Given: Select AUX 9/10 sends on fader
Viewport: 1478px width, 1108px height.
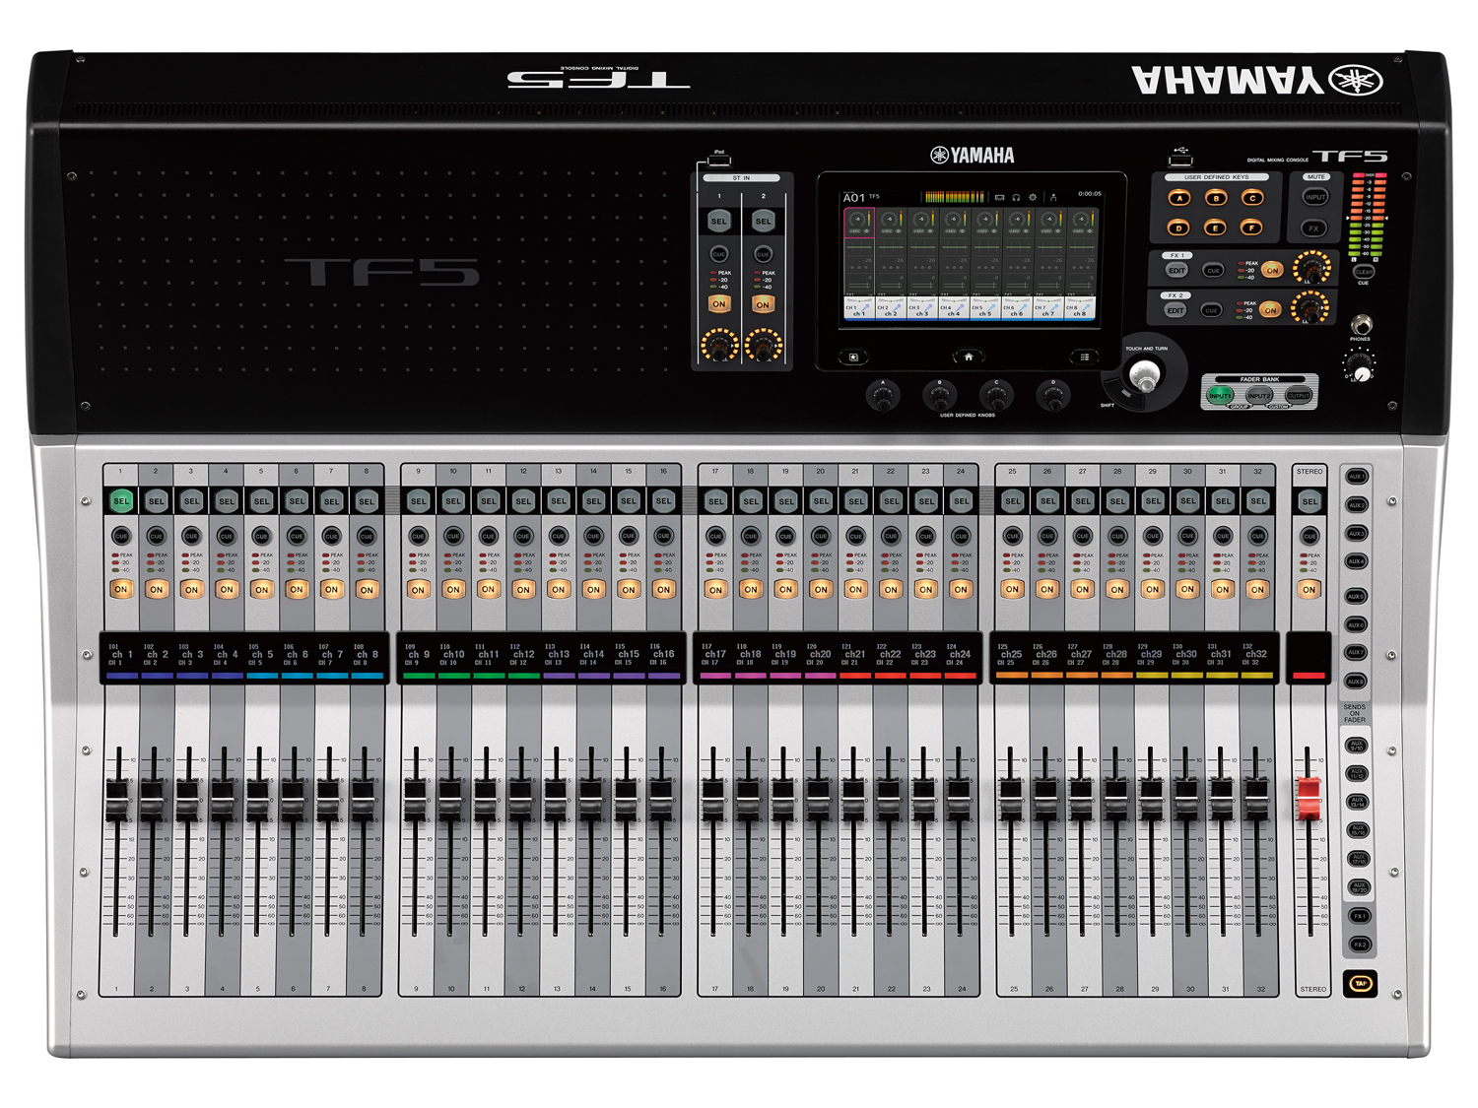Looking at the screenshot, I should click(x=1358, y=746).
